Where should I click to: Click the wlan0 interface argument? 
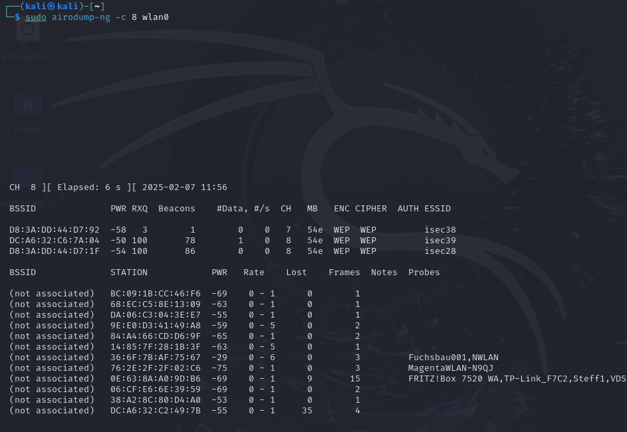[156, 17]
